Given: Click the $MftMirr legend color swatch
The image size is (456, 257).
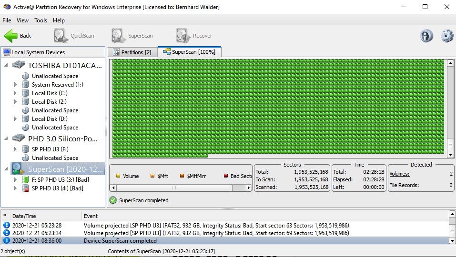Looking at the screenshot, I should coord(182,176).
